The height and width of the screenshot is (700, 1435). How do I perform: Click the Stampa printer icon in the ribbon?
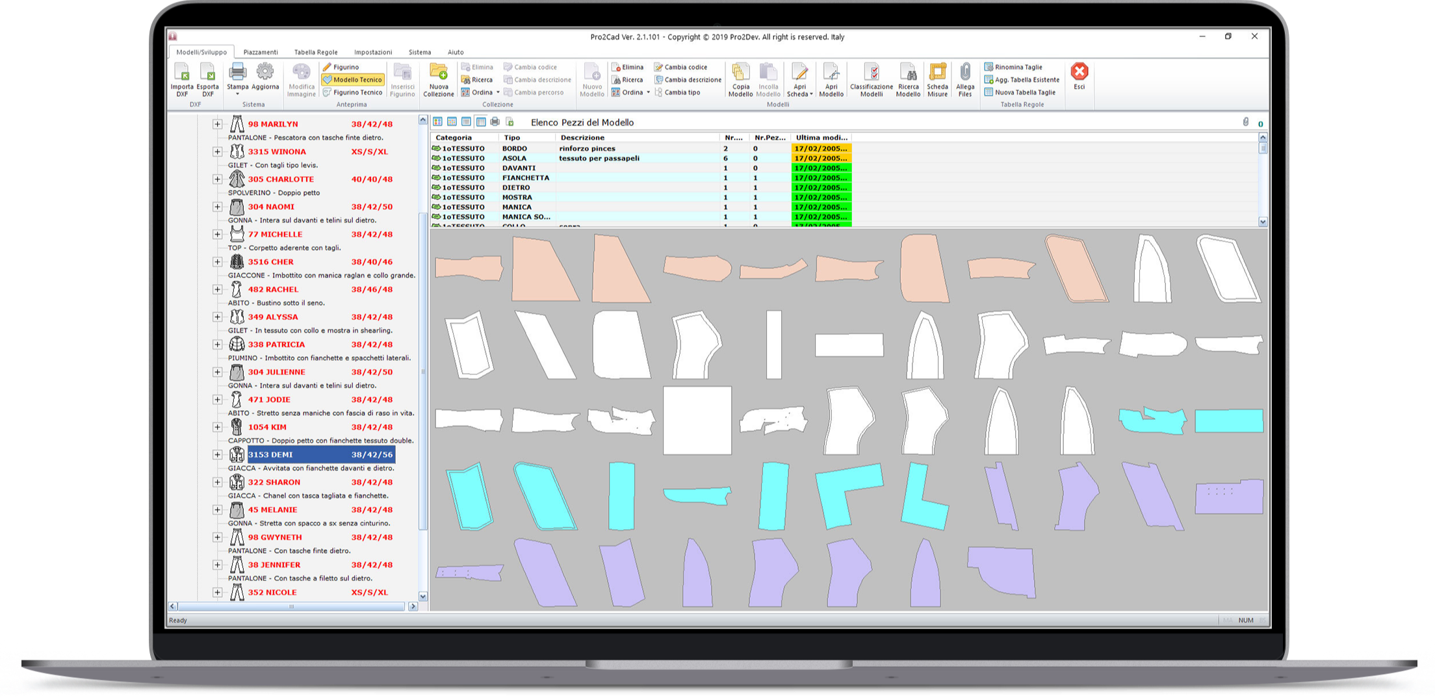pyautogui.click(x=237, y=71)
